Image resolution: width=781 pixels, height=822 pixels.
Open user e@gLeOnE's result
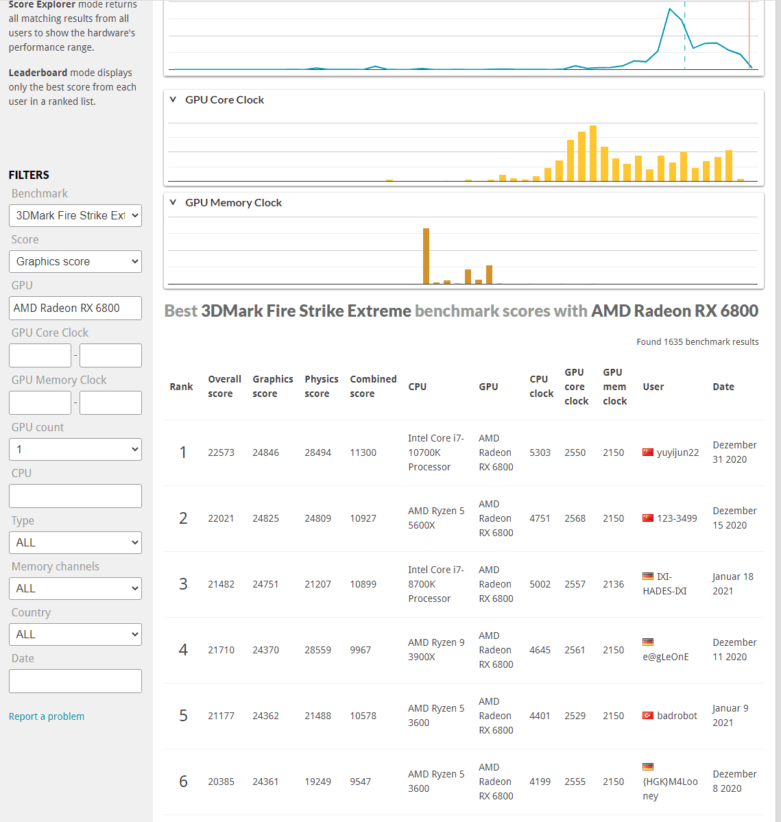tap(666, 657)
